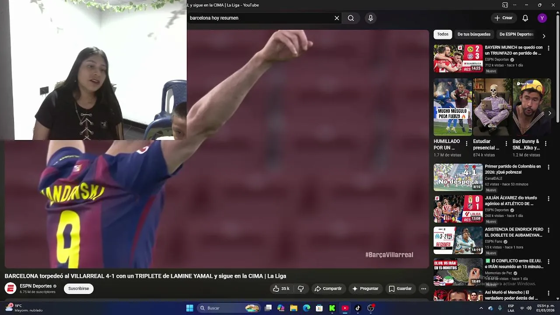Open Estudiar presencial short thumbnail

(x=492, y=107)
